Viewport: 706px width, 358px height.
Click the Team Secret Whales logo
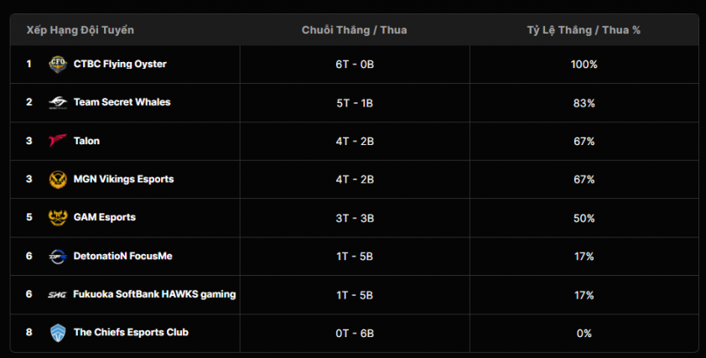click(58, 102)
